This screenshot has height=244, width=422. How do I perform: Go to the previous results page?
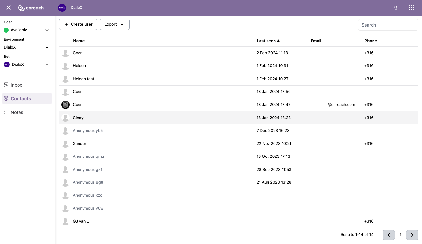389,235
